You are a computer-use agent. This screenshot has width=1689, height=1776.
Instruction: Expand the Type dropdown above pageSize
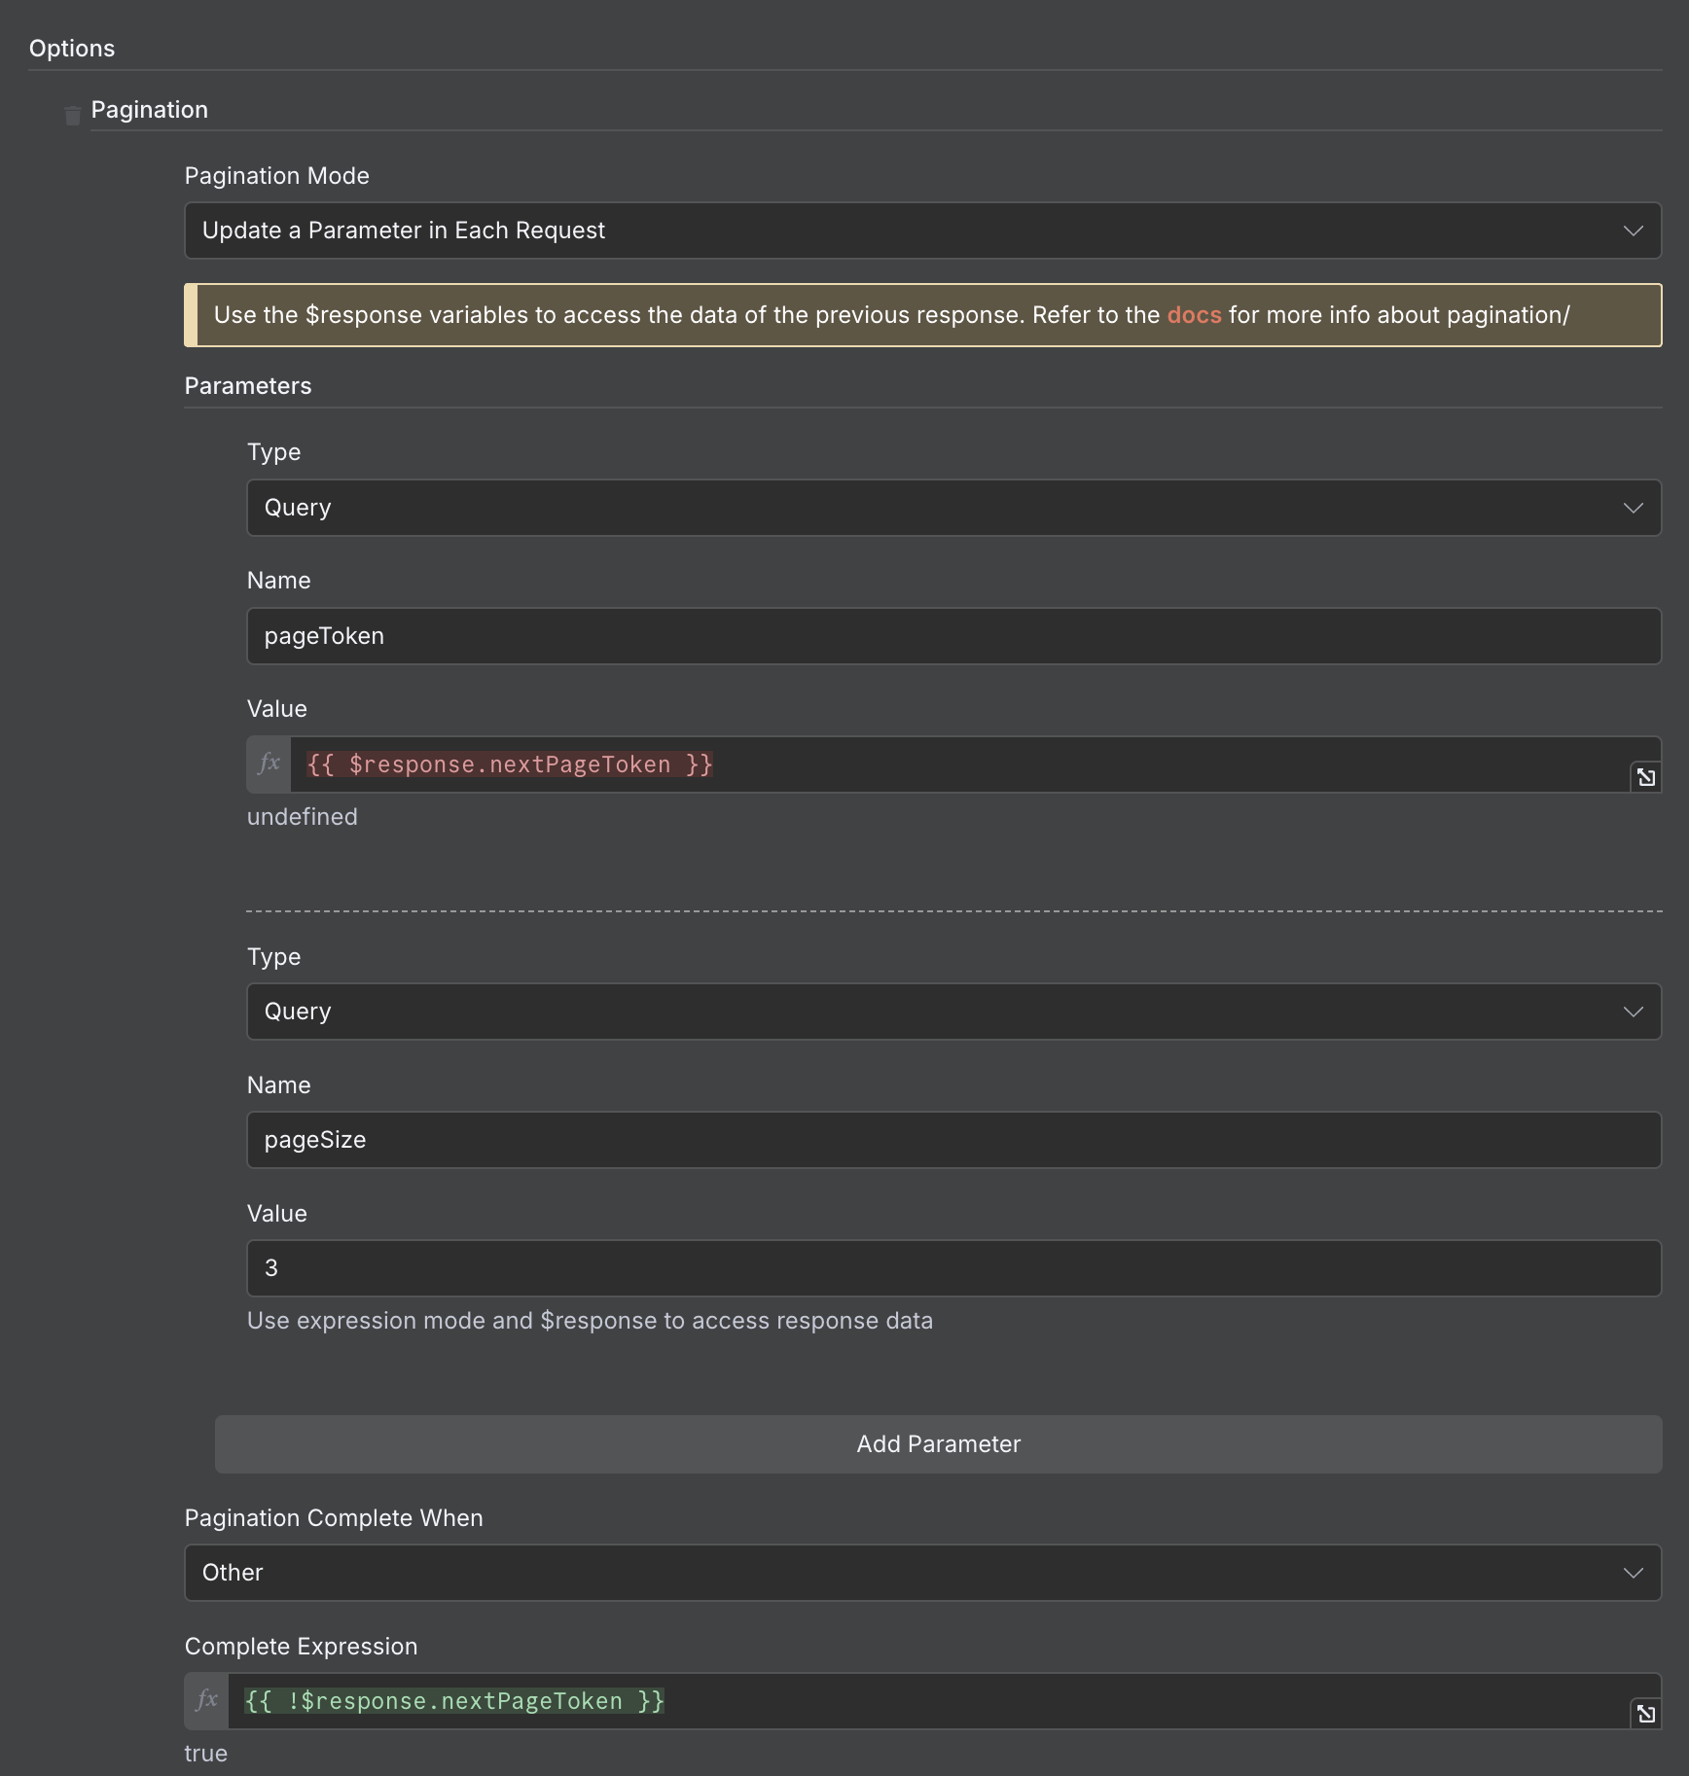[x=953, y=1012]
